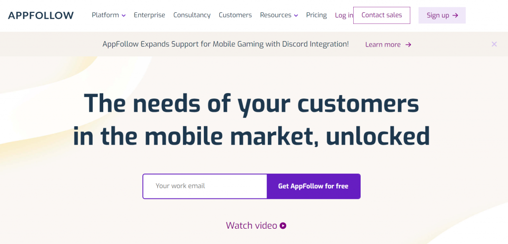Click the AppFollow logo
Image resolution: width=508 pixels, height=244 pixels.
tap(41, 15)
